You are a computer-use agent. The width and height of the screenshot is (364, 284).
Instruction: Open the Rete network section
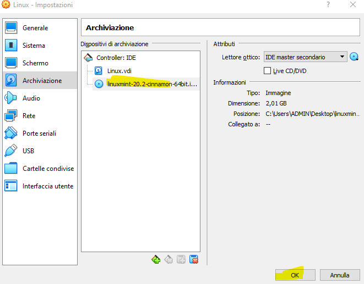(x=40, y=115)
